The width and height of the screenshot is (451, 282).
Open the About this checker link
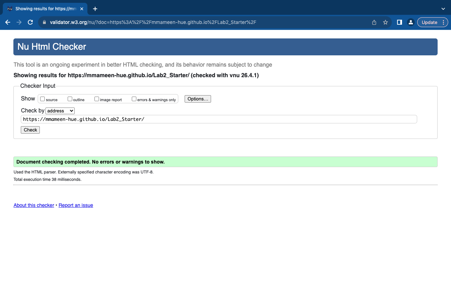34,205
